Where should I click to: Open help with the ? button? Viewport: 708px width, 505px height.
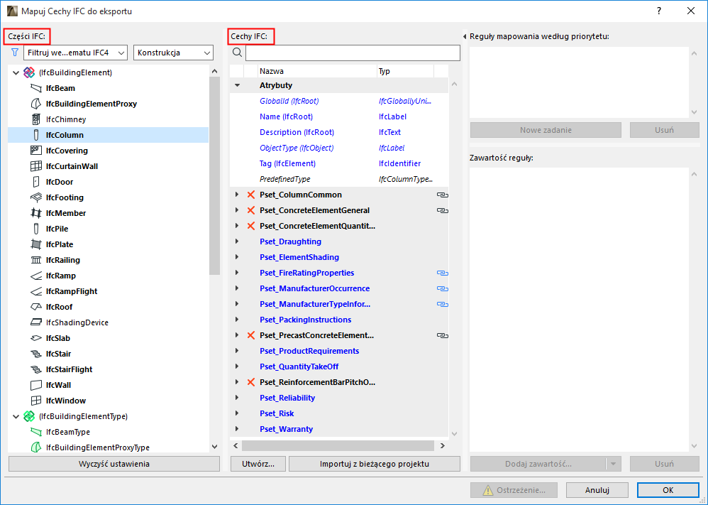(659, 11)
